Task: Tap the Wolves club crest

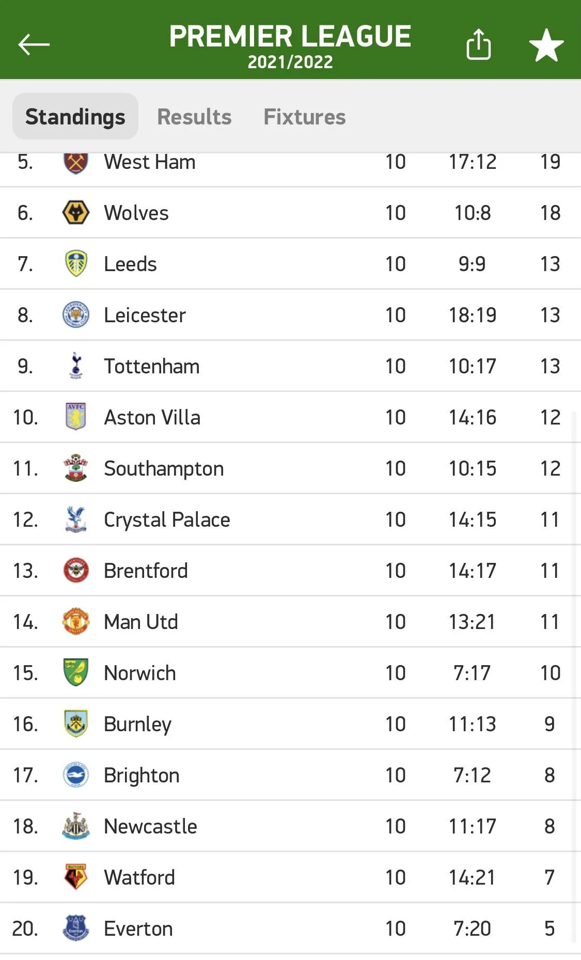Action: [x=76, y=213]
